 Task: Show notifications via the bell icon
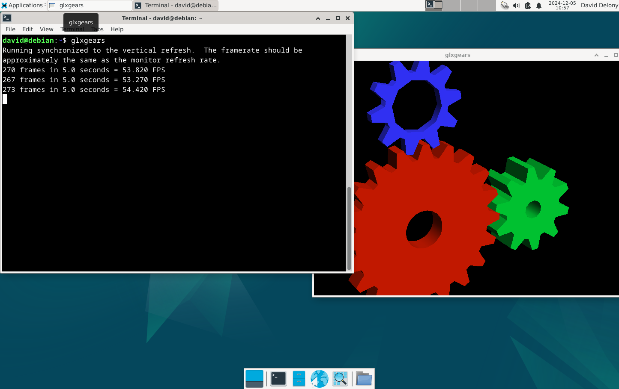[539, 6]
